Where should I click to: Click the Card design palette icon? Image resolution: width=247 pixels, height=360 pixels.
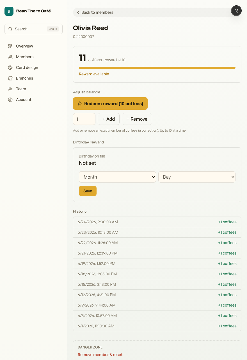[x=10, y=67]
